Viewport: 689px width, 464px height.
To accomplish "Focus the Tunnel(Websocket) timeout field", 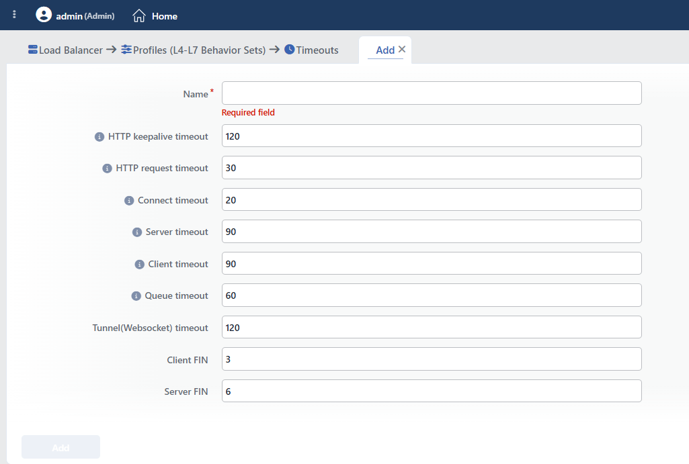I will tap(432, 327).
